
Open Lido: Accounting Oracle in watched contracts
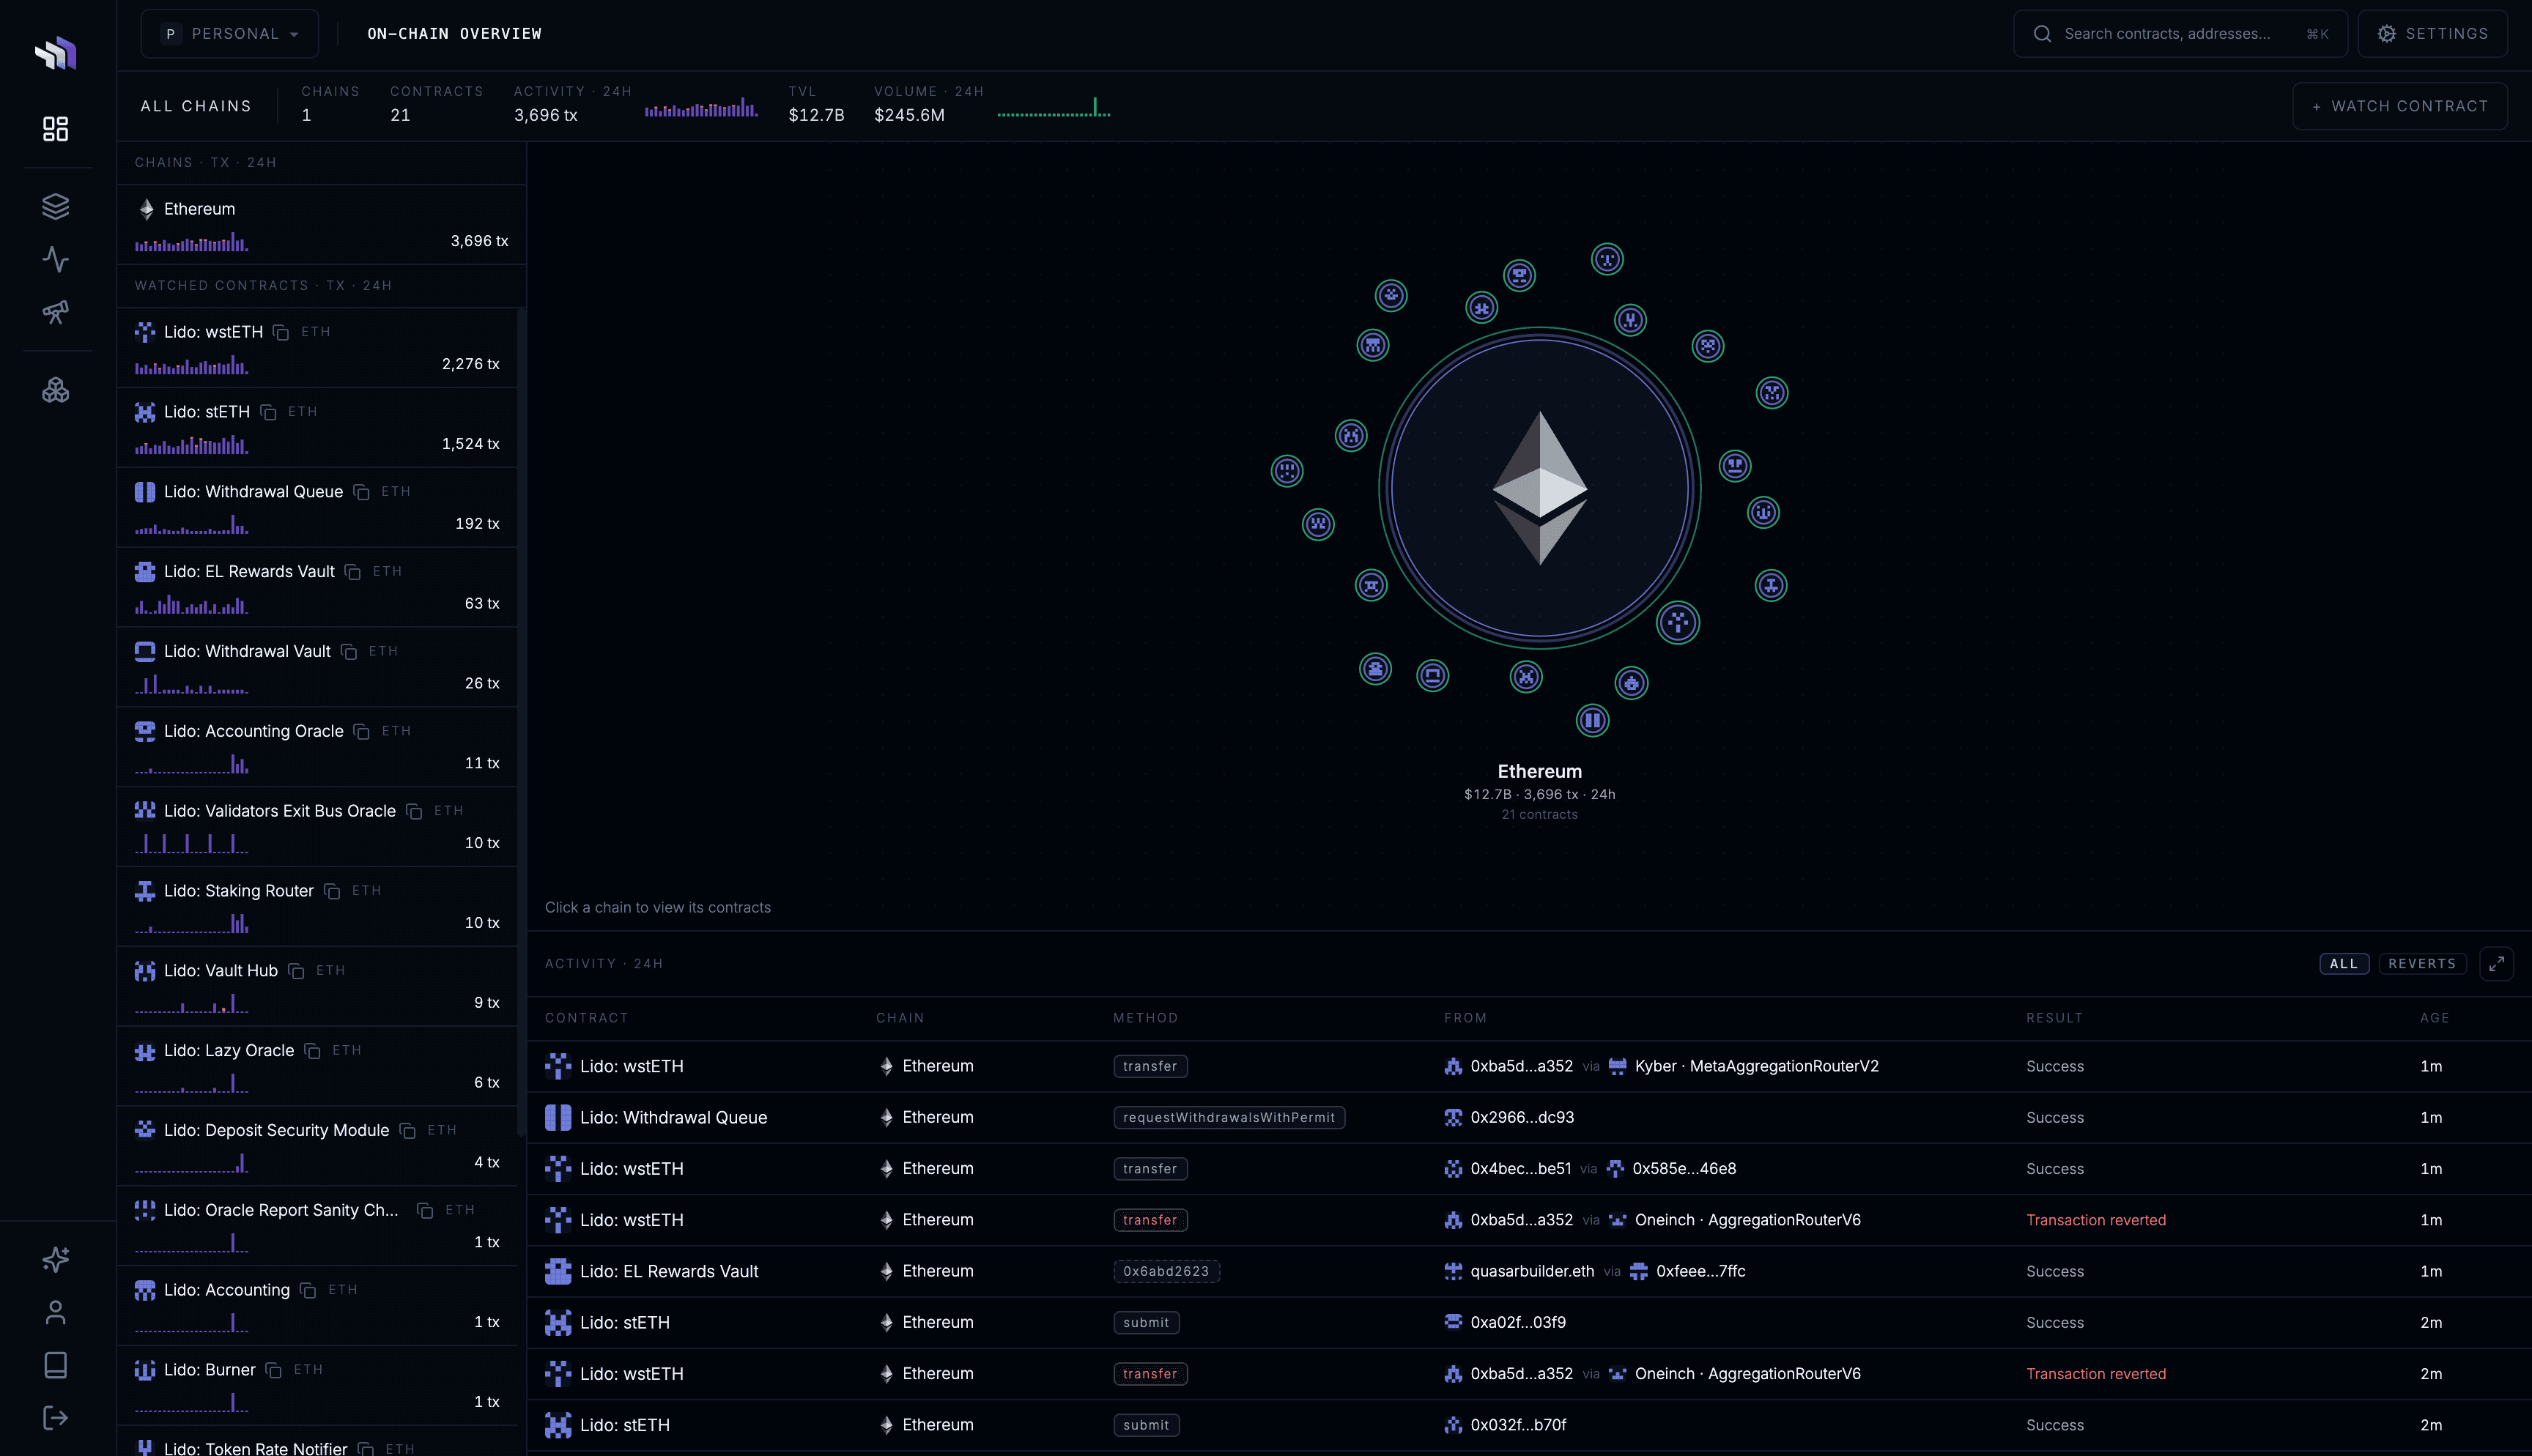click(x=317, y=747)
